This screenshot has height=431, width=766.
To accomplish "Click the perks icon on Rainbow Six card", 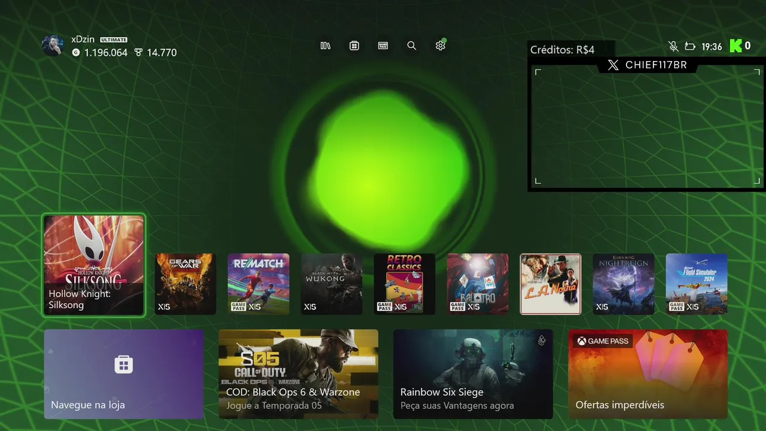I will click(542, 340).
